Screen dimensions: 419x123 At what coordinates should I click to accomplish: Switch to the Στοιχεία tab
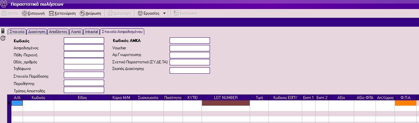pos(17,32)
